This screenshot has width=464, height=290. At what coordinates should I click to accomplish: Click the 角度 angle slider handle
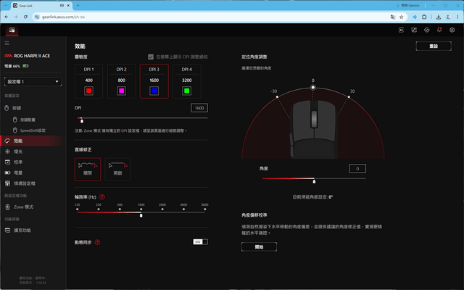point(314,181)
